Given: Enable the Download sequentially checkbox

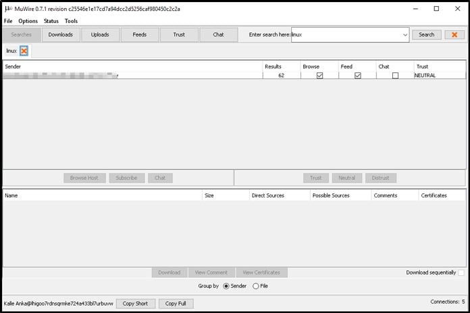Looking at the screenshot, I should tap(461, 272).
